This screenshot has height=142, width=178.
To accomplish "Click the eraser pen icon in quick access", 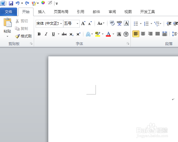I will tap(50, 3).
